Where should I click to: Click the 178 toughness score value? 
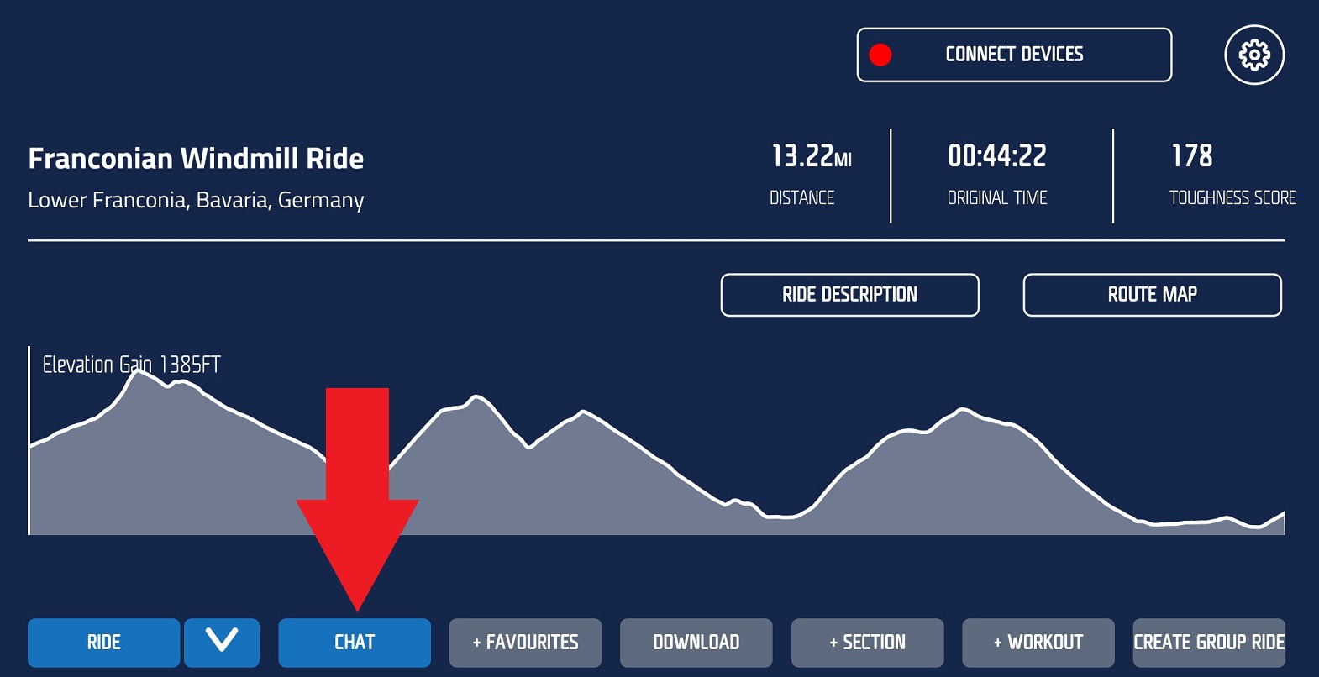pos(1192,155)
